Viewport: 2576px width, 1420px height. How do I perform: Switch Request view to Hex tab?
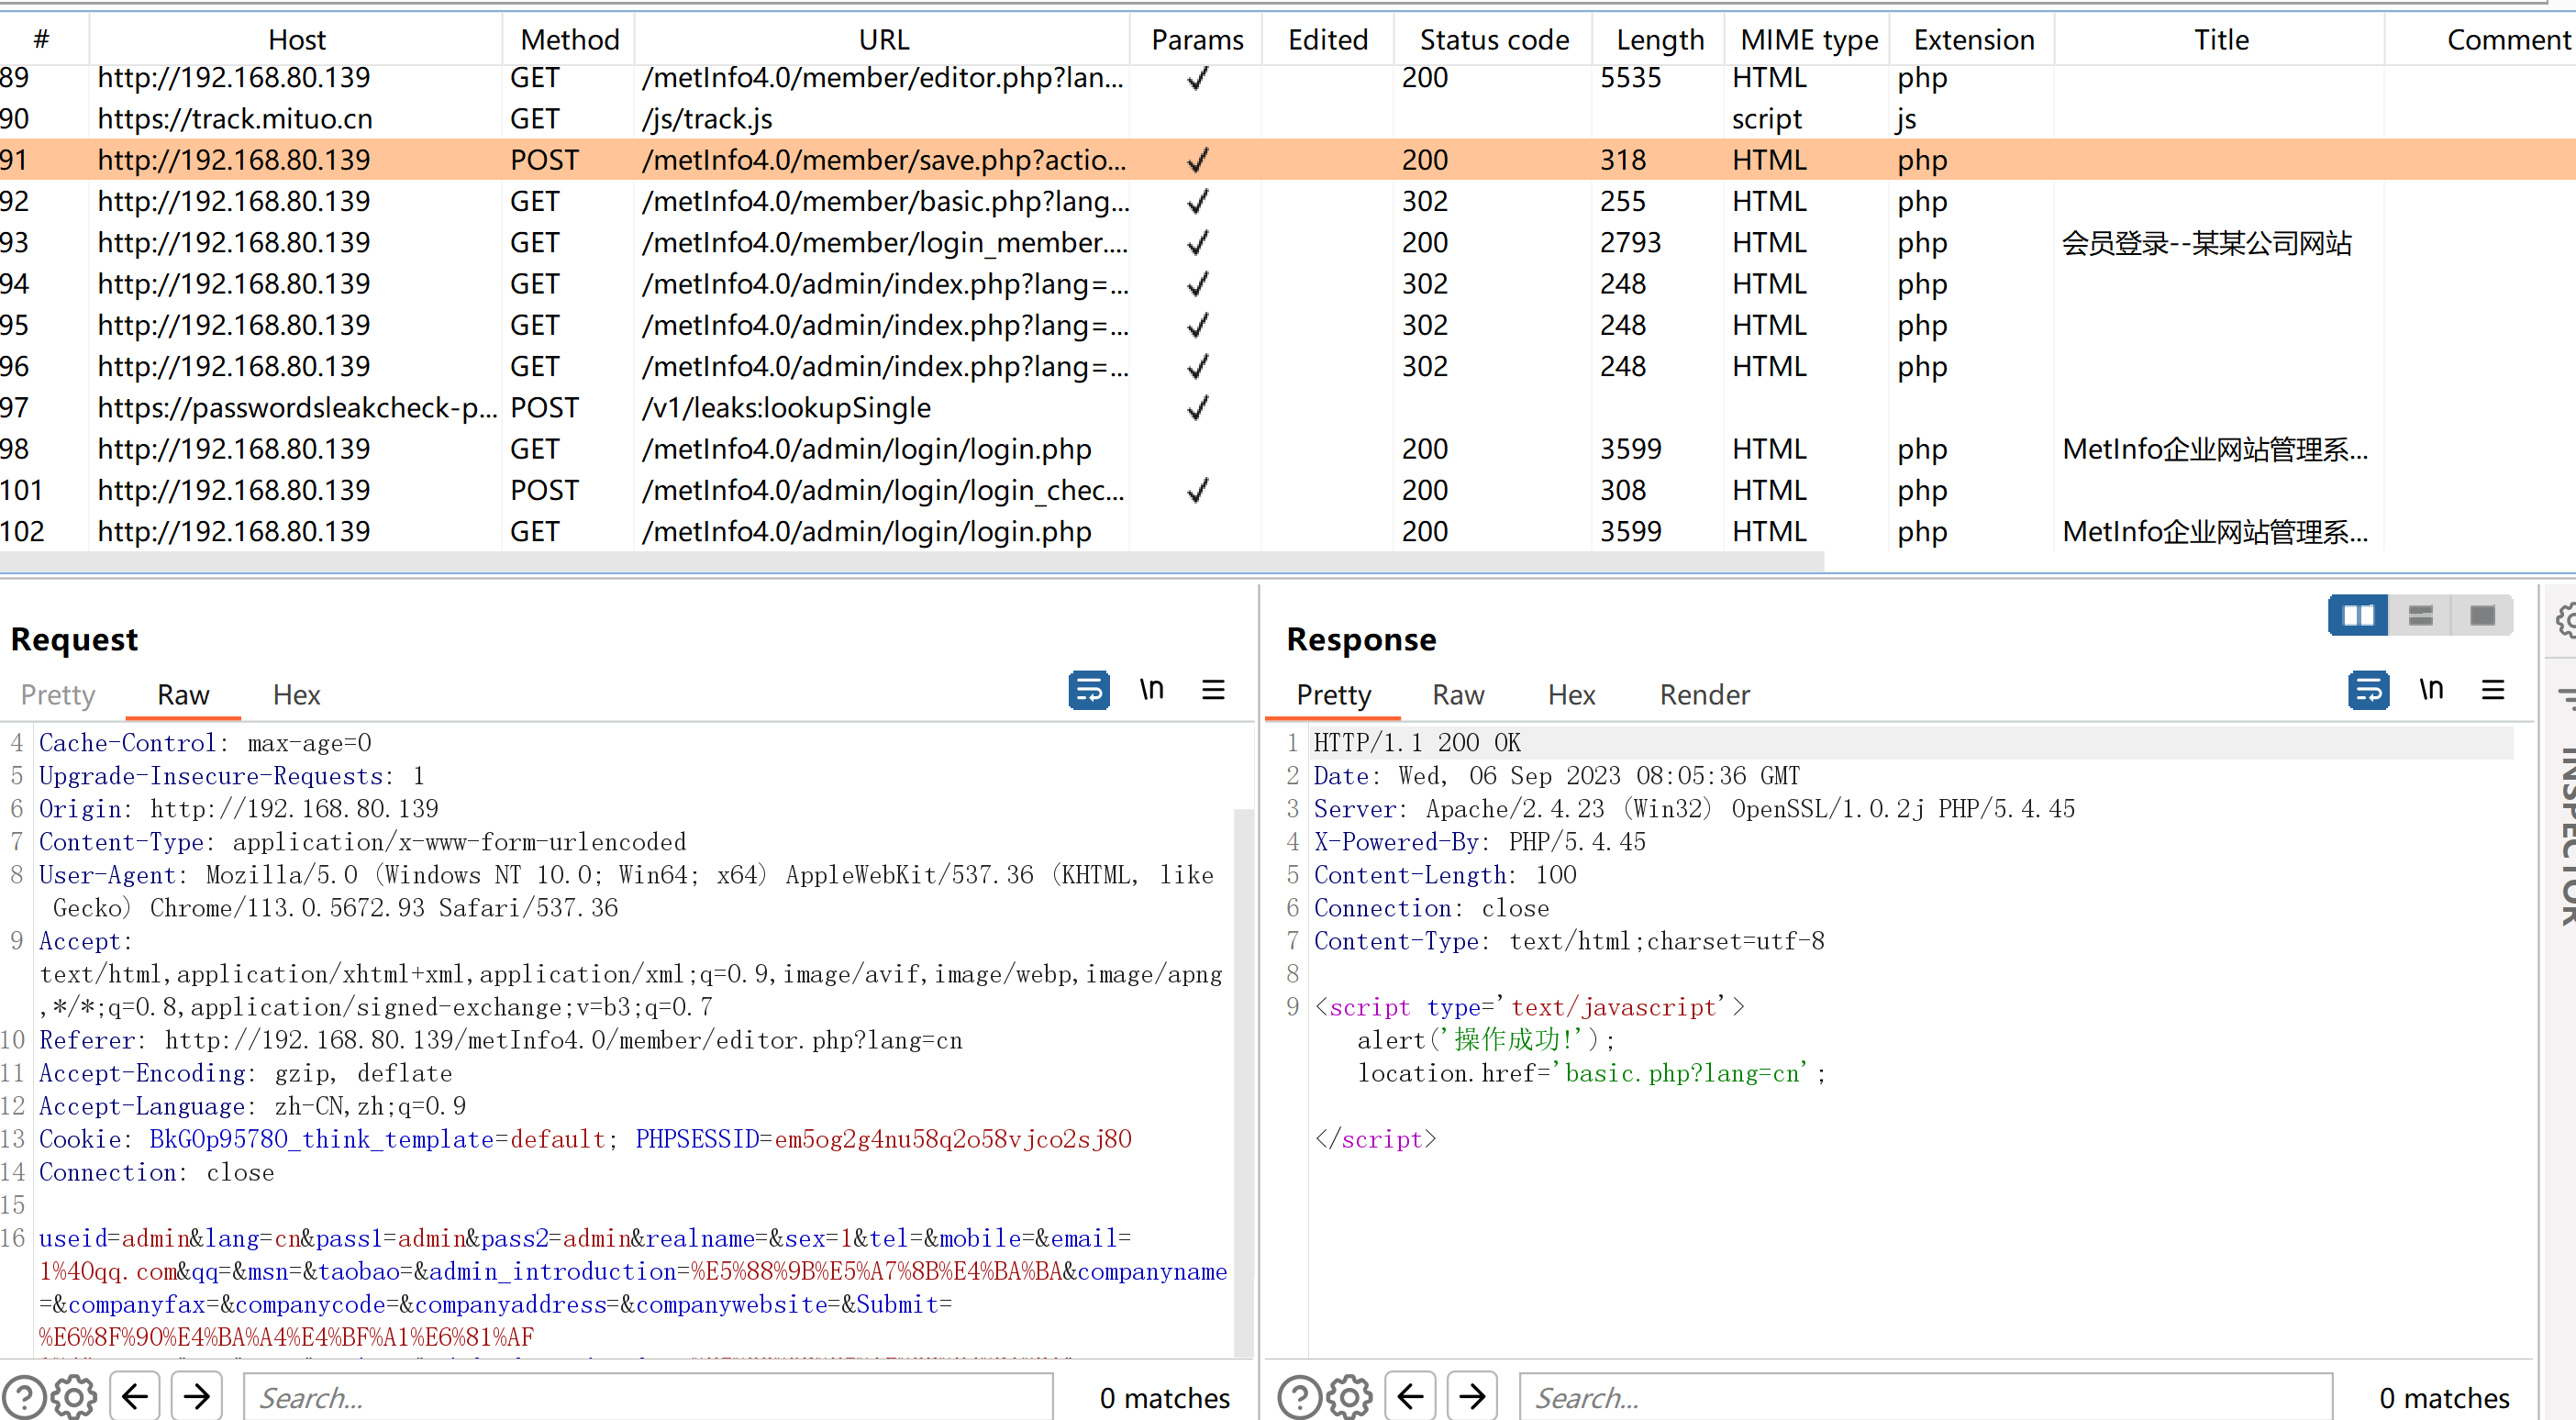(x=297, y=695)
